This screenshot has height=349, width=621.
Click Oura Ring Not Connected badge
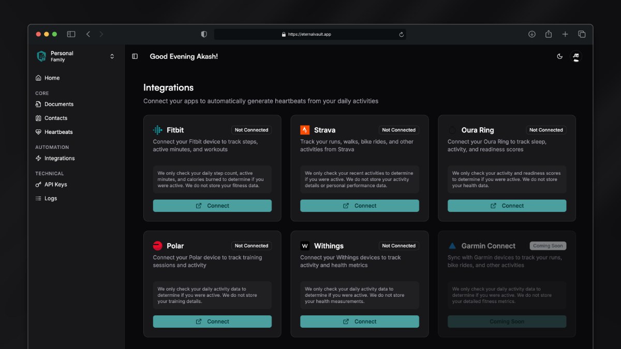coord(546,130)
